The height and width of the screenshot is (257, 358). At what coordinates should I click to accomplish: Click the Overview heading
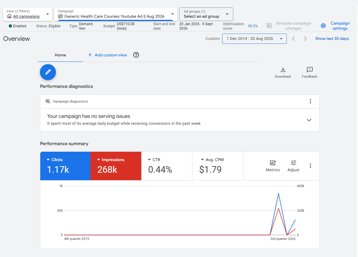(17, 39)
